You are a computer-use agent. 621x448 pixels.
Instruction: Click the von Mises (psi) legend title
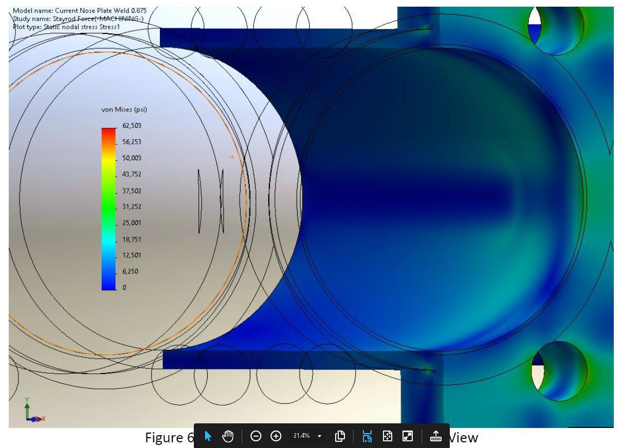click(125, 110)
